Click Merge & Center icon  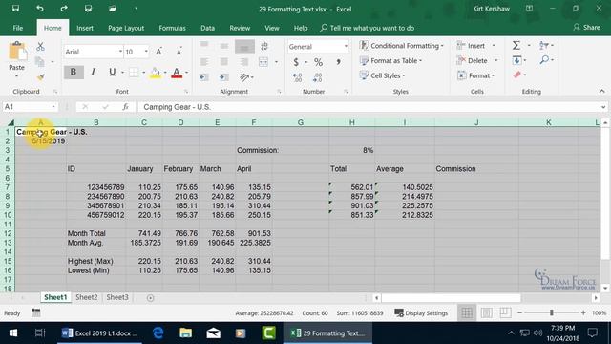263,61
